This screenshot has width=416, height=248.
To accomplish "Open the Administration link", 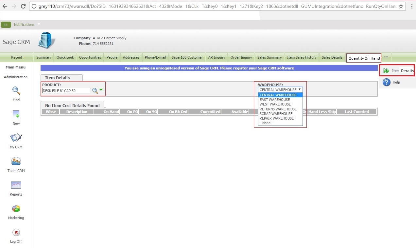I will click(16, 77).
